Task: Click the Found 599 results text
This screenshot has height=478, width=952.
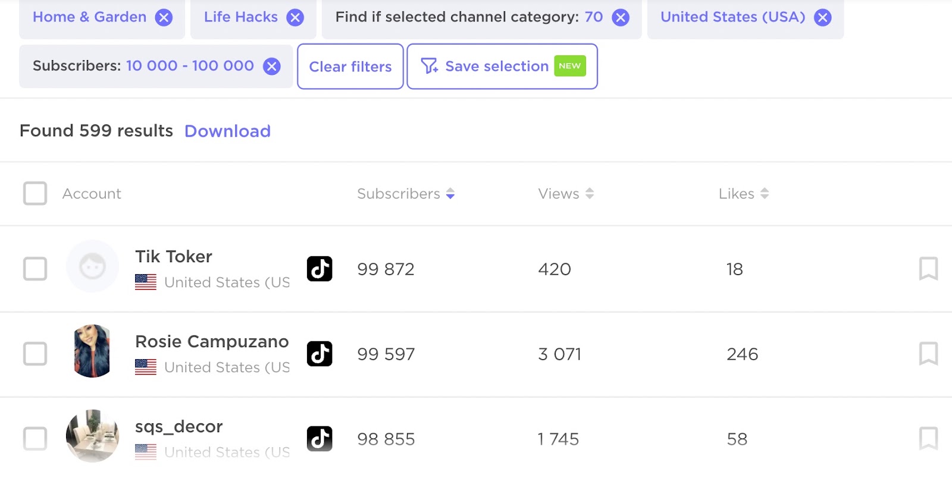Action: (x=96, y=131)
